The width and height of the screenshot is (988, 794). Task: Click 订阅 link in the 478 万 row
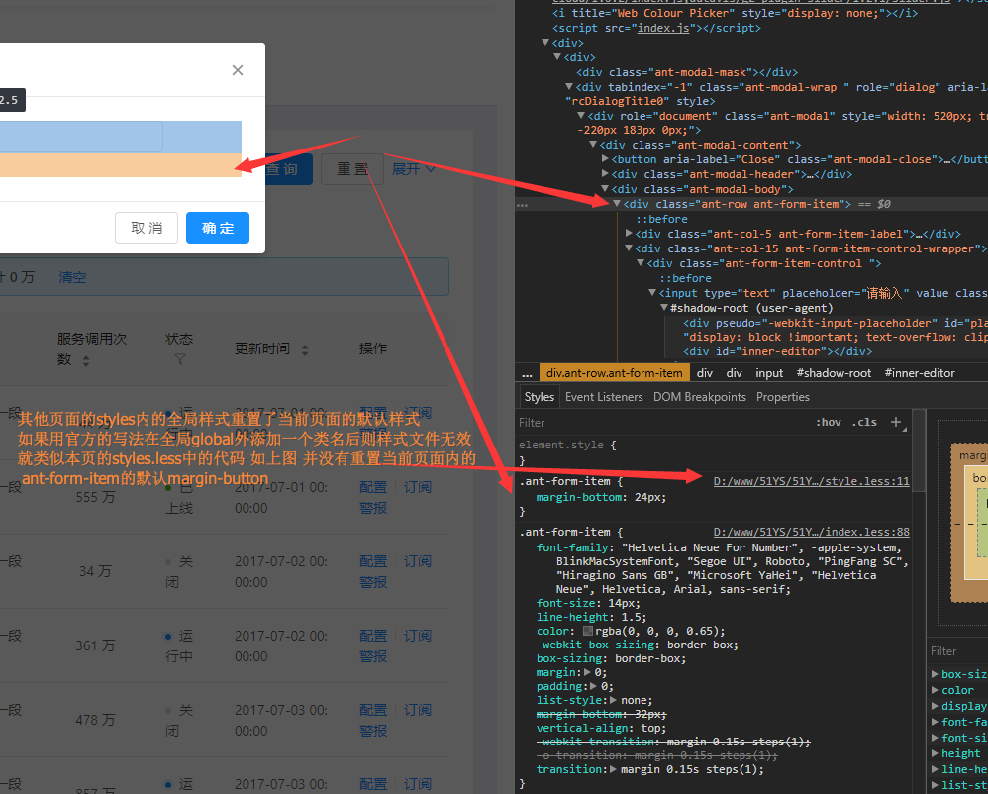pyautogui.click(x=417, y=710)
